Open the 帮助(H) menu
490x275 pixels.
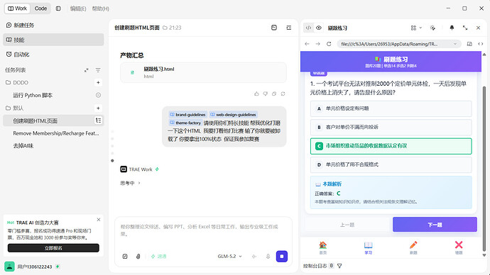tap(100, 9)
